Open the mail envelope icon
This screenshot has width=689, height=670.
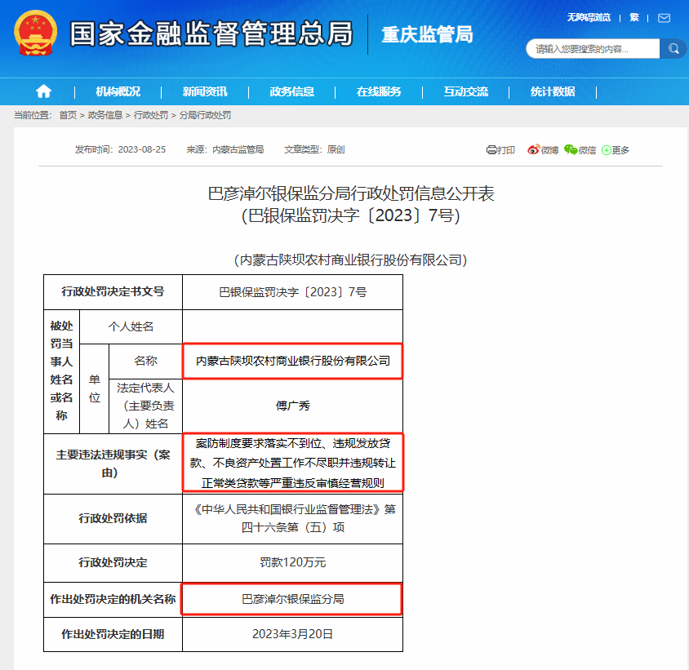[x=664, y=18]
